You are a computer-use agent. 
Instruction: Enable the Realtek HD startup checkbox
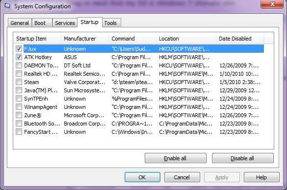(x=19, y=74)
